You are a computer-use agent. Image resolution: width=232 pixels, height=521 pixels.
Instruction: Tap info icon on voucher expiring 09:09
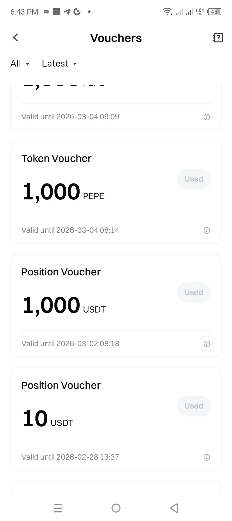click(x=207, y=117)
